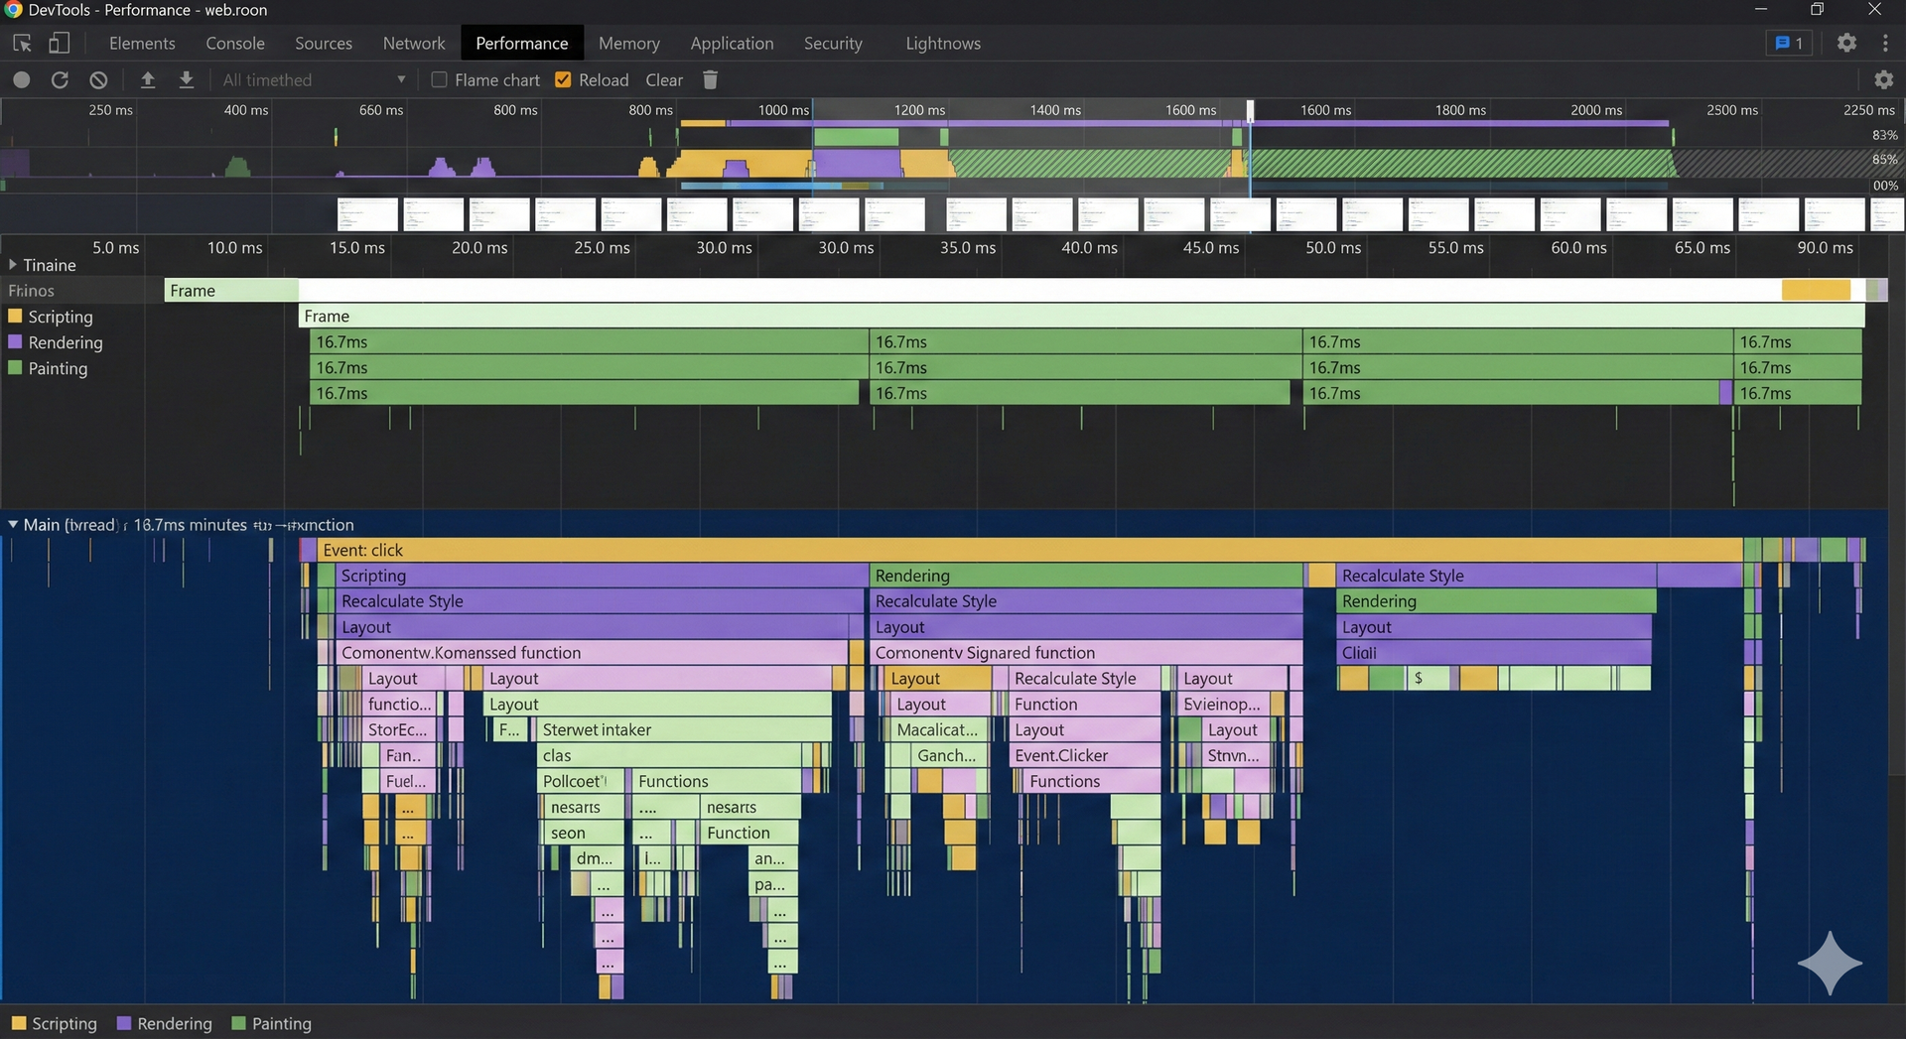Click the upload profile arrow icon

click(148, 80)
